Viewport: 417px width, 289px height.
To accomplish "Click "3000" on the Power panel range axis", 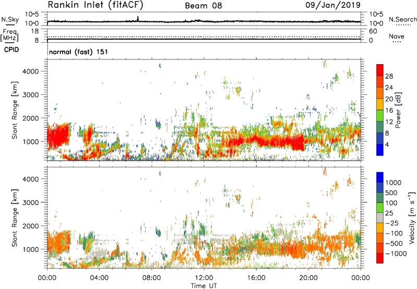I will click(30, 95).
